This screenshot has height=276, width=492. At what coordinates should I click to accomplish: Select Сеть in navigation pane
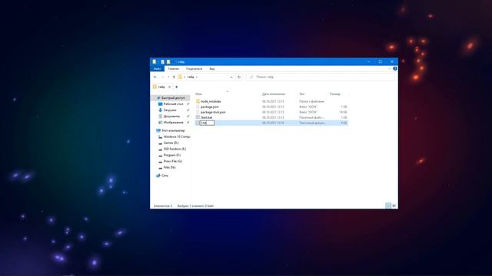[165, 176]
